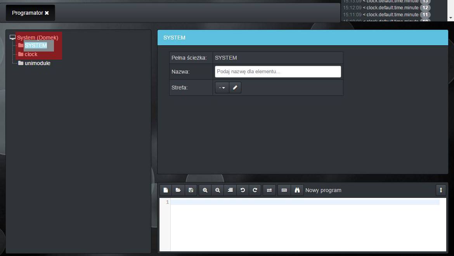Click the Nazwa element name field
The height and width of the screenshot is (256, 454).
[x=278, y=72]
